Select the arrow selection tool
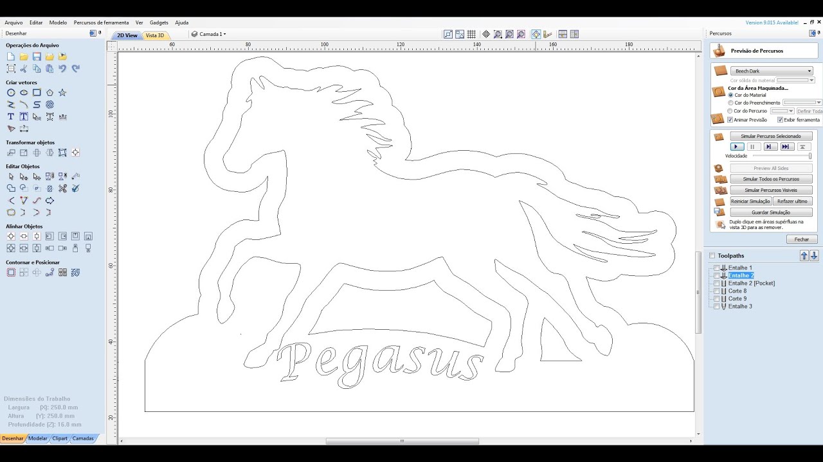Viewport: 823px width, 462px height. tap(11, 176)
